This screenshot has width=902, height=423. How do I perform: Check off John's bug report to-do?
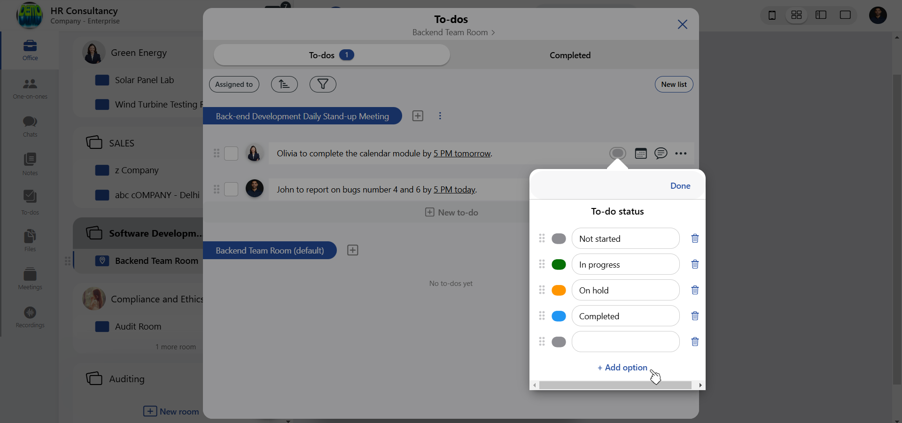pyautogui.click(x=231, y=189)
